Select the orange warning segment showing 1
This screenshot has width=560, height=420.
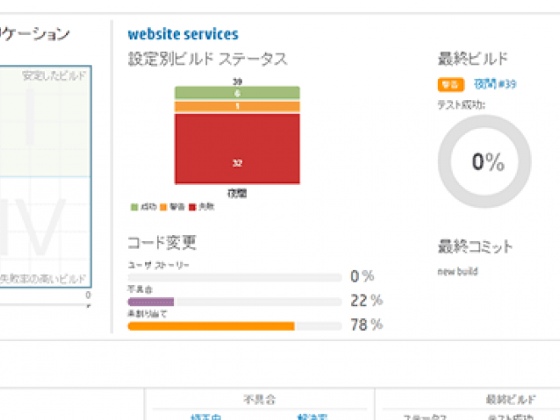pyautogui.click(x=237, y=106)
